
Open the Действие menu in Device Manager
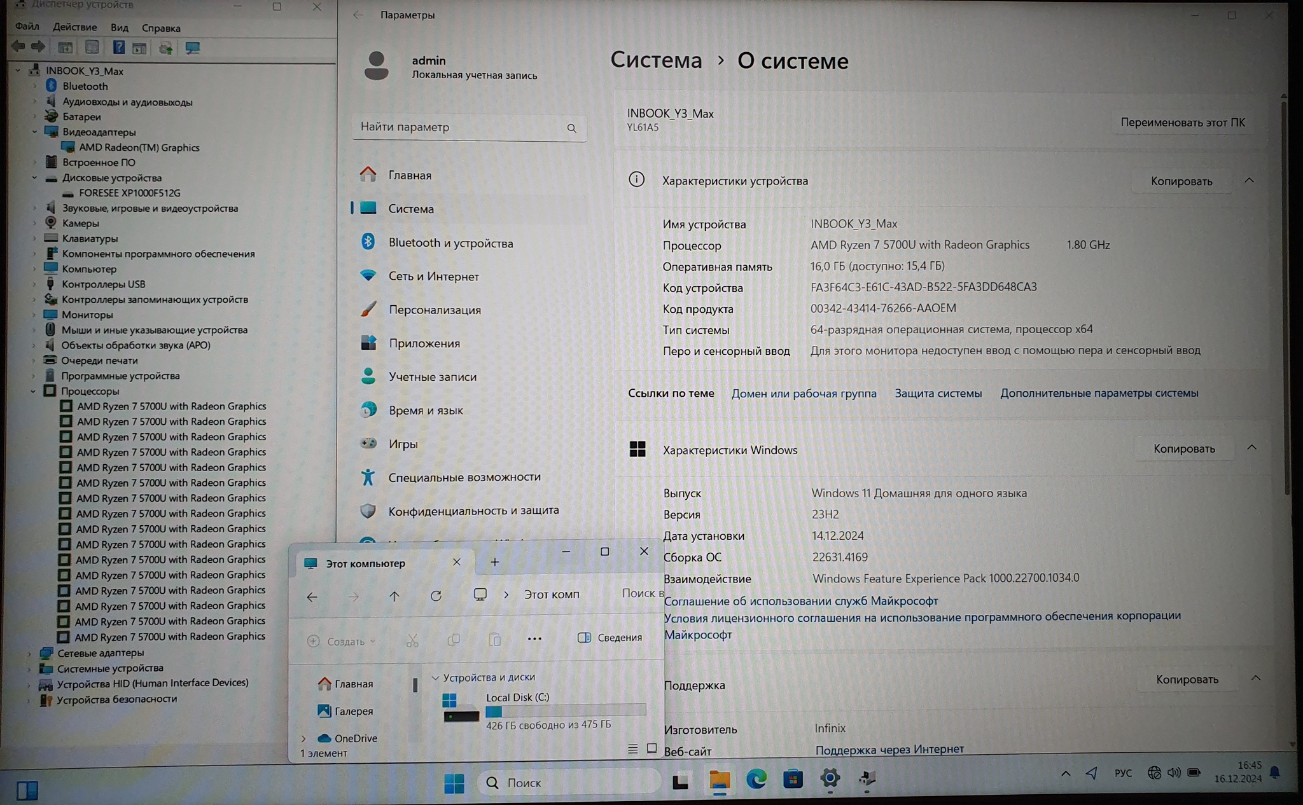pyautogui.click(x=75, y=27)
